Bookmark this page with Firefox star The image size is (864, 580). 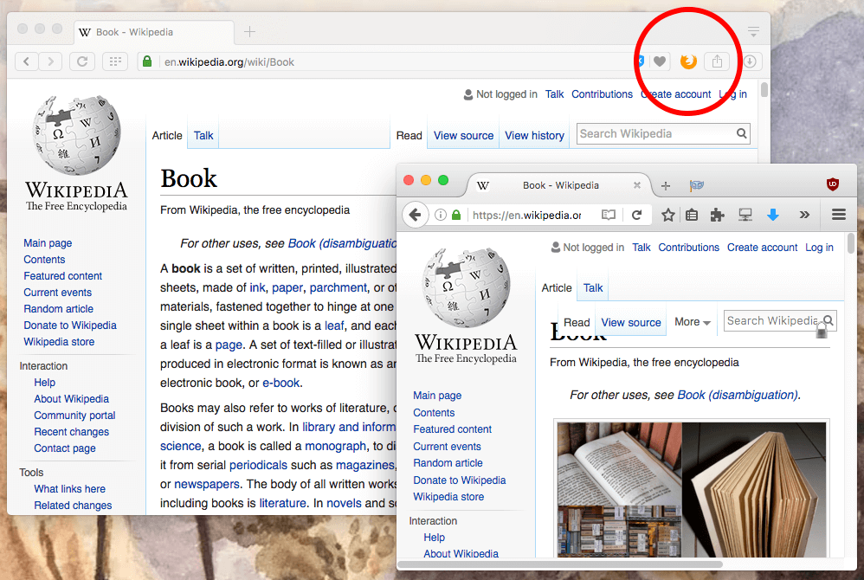667,215
